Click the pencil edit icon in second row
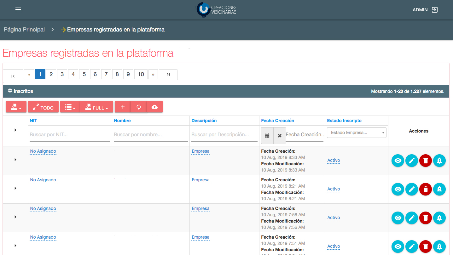Screen dimensions: 453x255 pyautogui.click(x=411, y=189)
